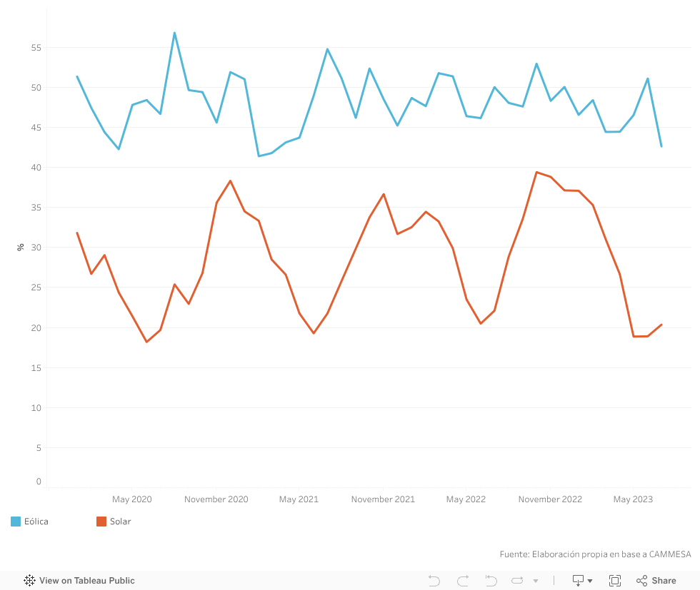
Task: Click the November 2020 axis label
Action: click(x=216, y=499)
